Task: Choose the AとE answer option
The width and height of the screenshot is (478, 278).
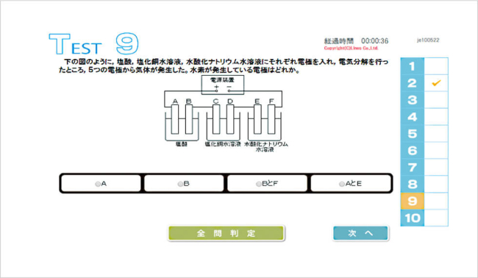Action: pos(351,184)
